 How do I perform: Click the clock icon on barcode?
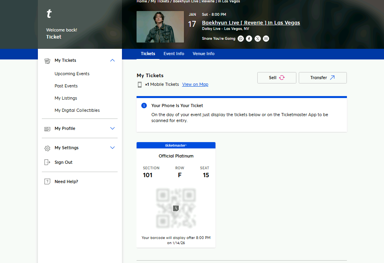point(176,208)
